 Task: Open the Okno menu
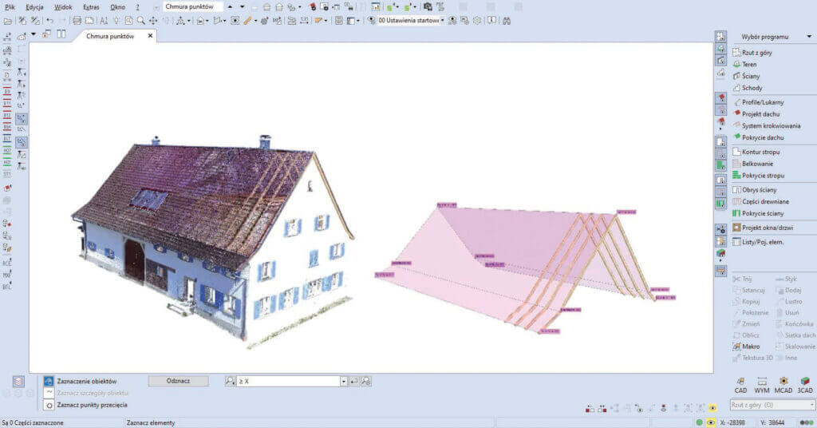tap(117, 7)
